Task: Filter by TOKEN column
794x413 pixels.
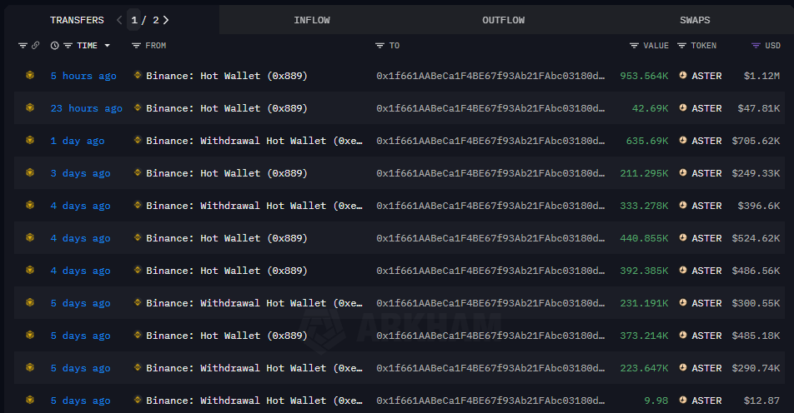Action: click(681, 46)
